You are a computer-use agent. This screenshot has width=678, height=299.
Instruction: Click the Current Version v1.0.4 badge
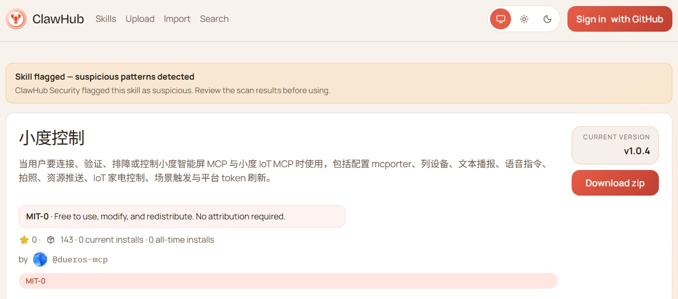pyautogui.click(x=615, y=145)
